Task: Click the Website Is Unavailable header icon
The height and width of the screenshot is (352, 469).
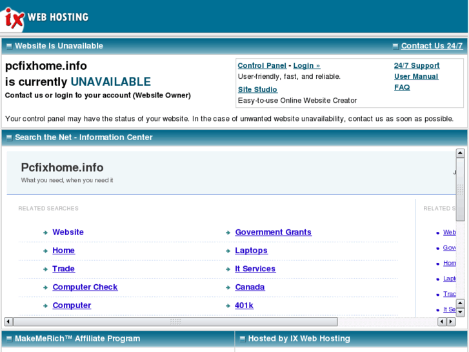Action: 9,46
